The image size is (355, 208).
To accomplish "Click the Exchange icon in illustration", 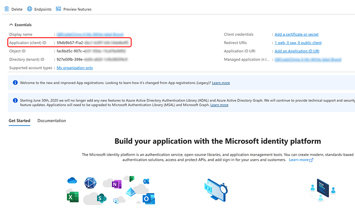I will (x=146, y=181).
